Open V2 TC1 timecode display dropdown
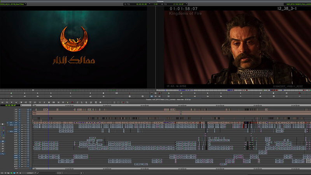Screen dimensions: 311x175 click(x=187, y=4)
